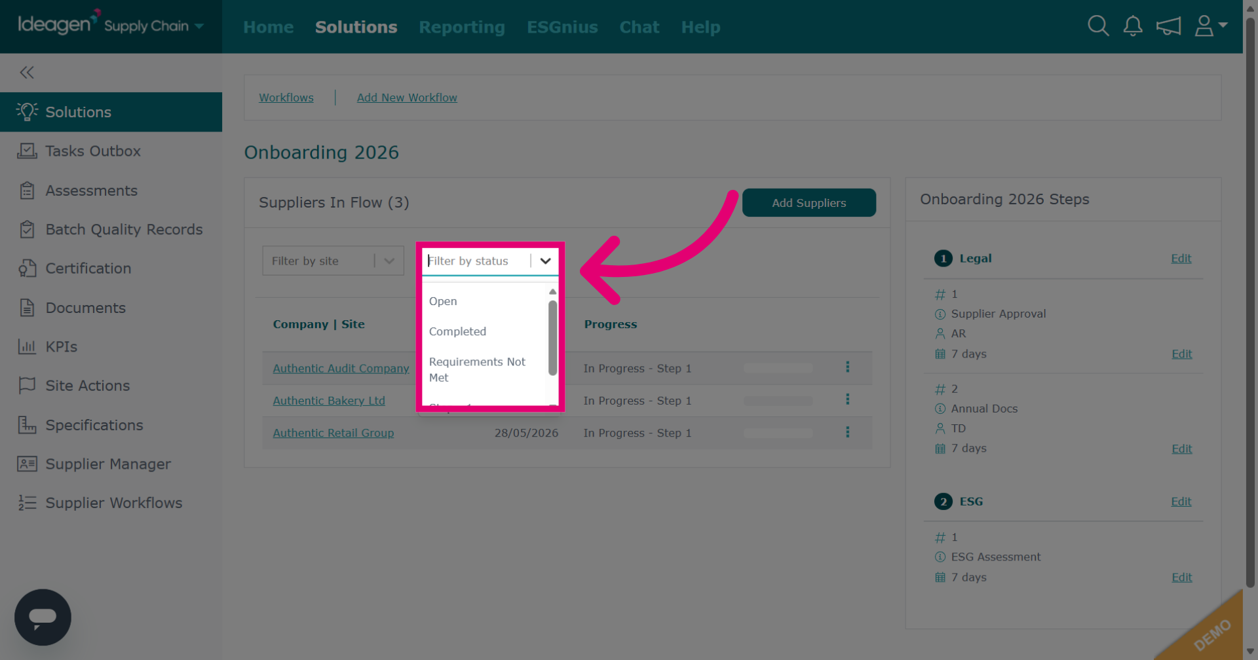Screen dimensions: 1258x660
Task: Edit ESG Assessment task
Action: [1181, 577]
